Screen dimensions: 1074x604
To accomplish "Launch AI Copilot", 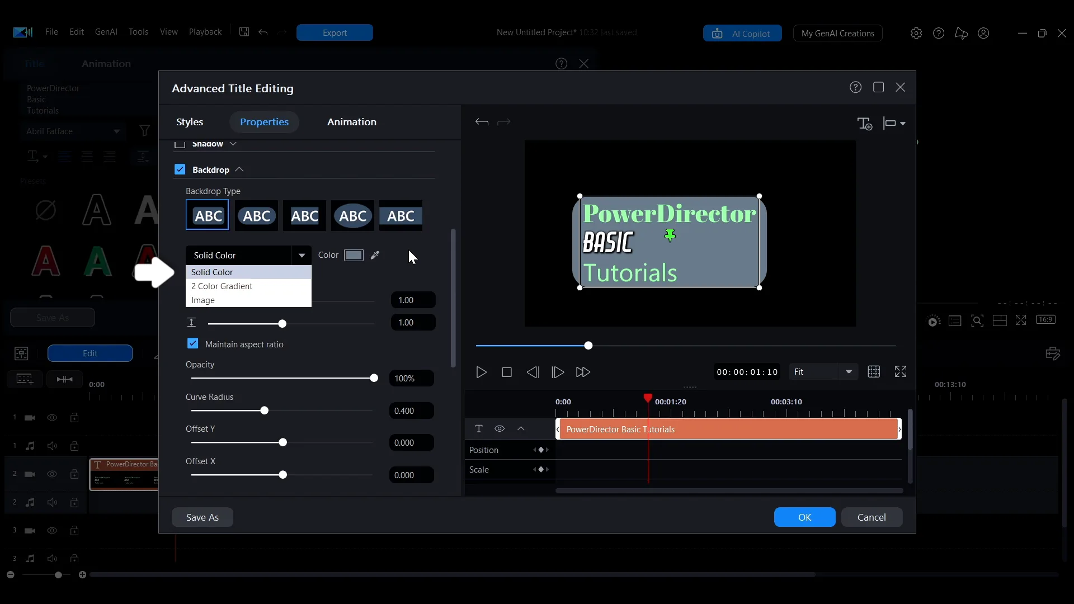I will coord(742,34).
